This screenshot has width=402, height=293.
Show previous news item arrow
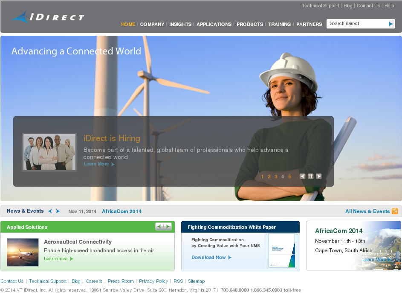[50, 211]
